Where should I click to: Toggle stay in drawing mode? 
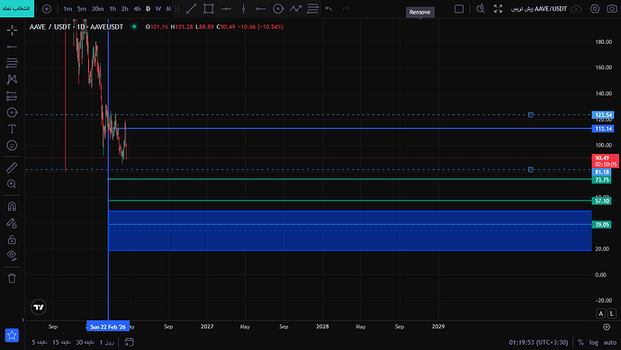[12, 223]
